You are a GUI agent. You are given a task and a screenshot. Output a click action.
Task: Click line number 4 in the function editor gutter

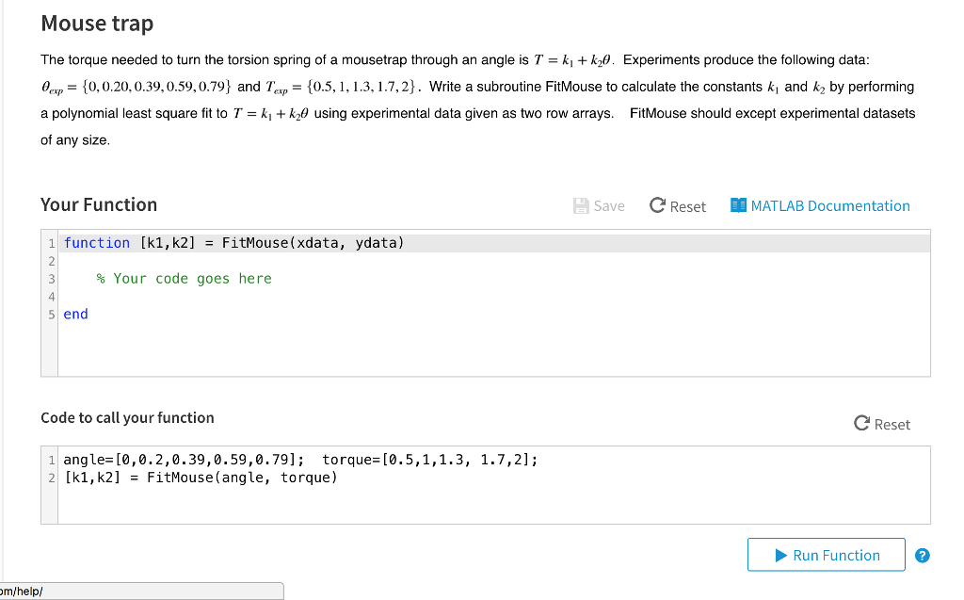pos(52,297)
